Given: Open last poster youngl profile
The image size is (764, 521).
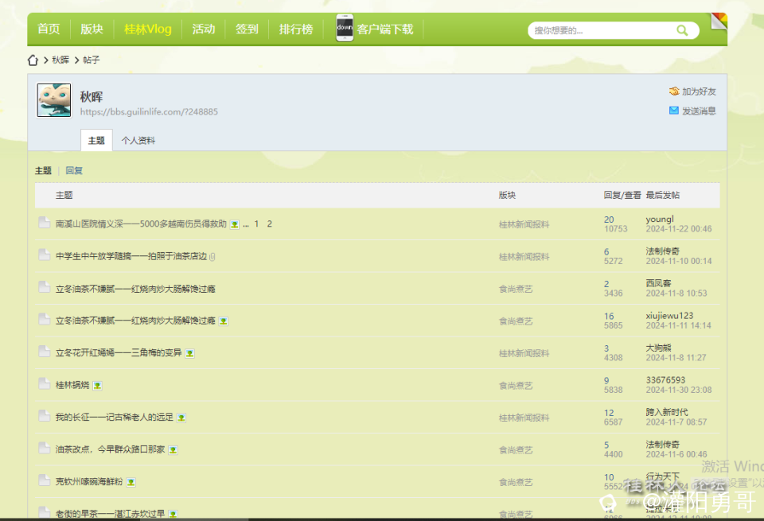Looking at the screenshot, I should click(660, 219).
